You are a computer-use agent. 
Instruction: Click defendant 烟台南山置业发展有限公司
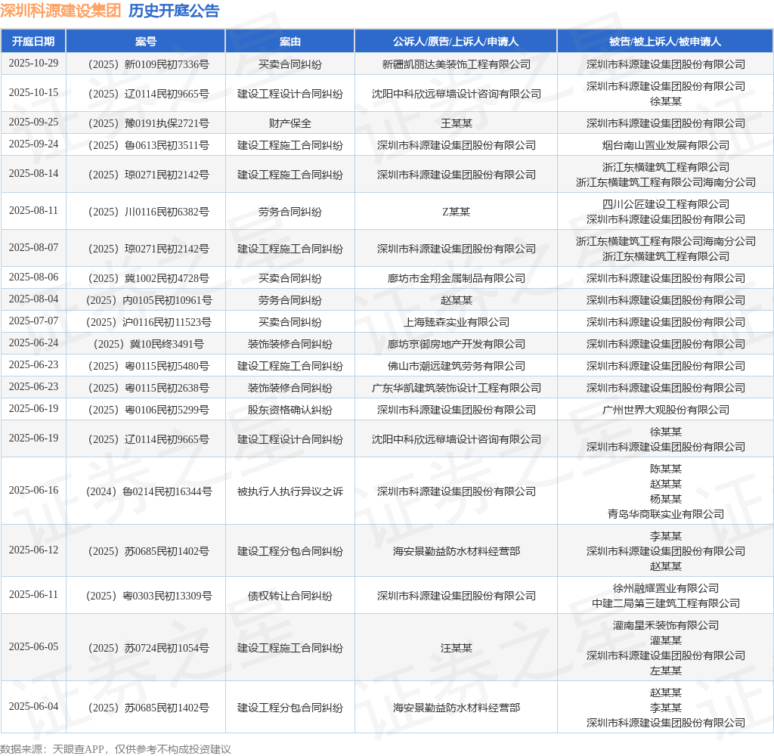(x=665, y=145)
